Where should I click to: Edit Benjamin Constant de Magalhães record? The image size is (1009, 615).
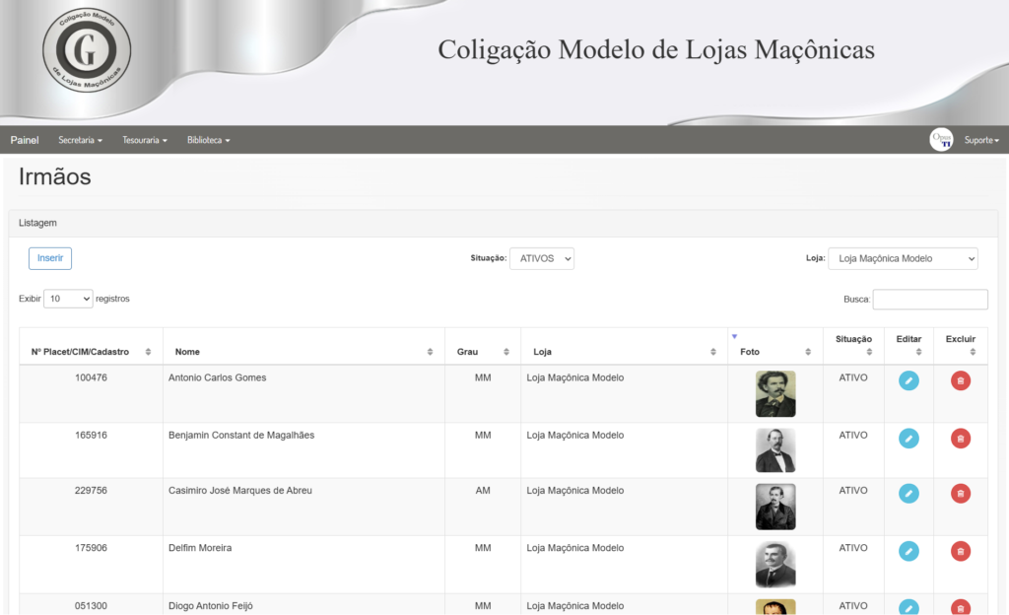tap(908, 438)
